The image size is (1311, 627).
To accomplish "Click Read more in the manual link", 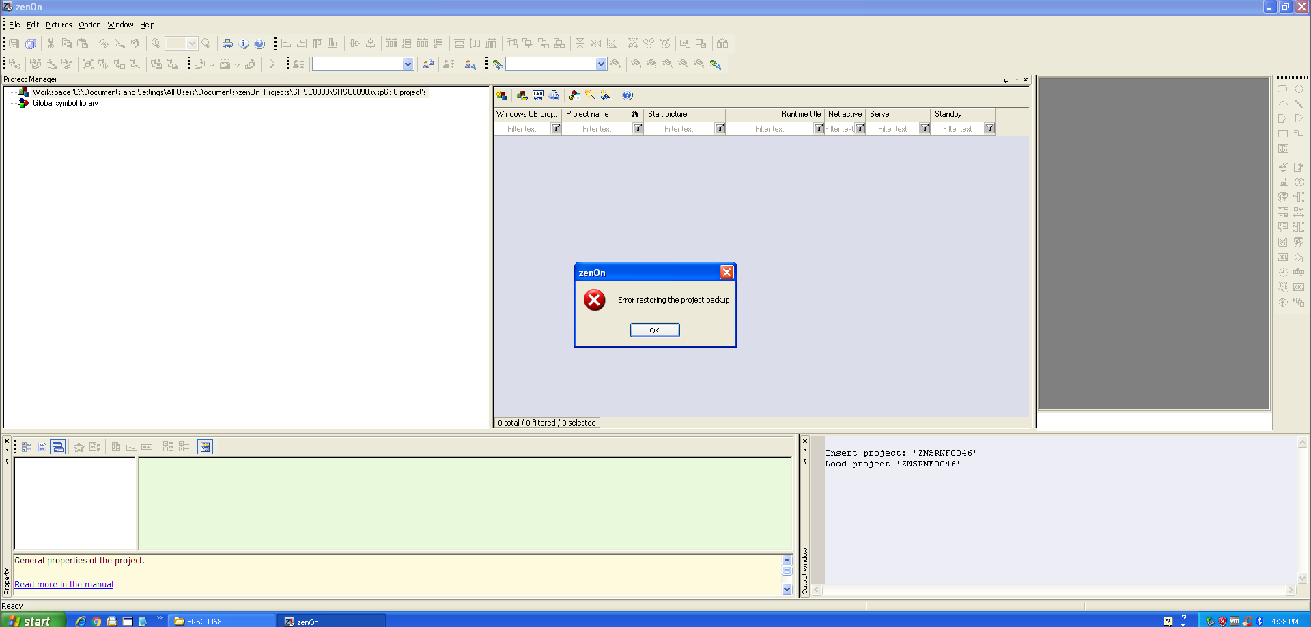I will pos(64,585).
